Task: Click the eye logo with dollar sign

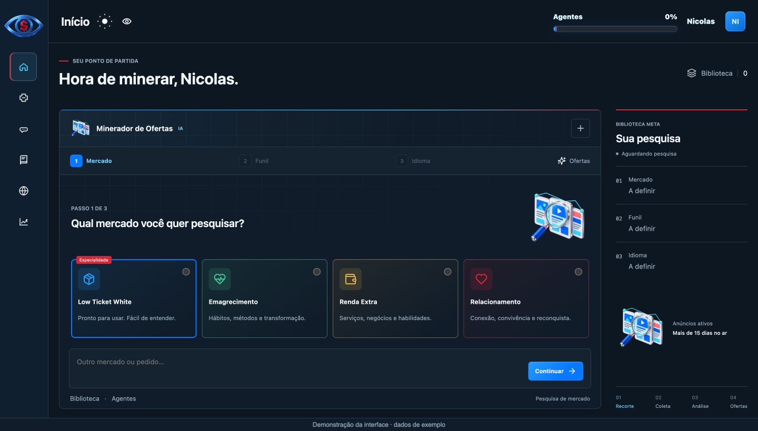Action: tap(24, 26)
